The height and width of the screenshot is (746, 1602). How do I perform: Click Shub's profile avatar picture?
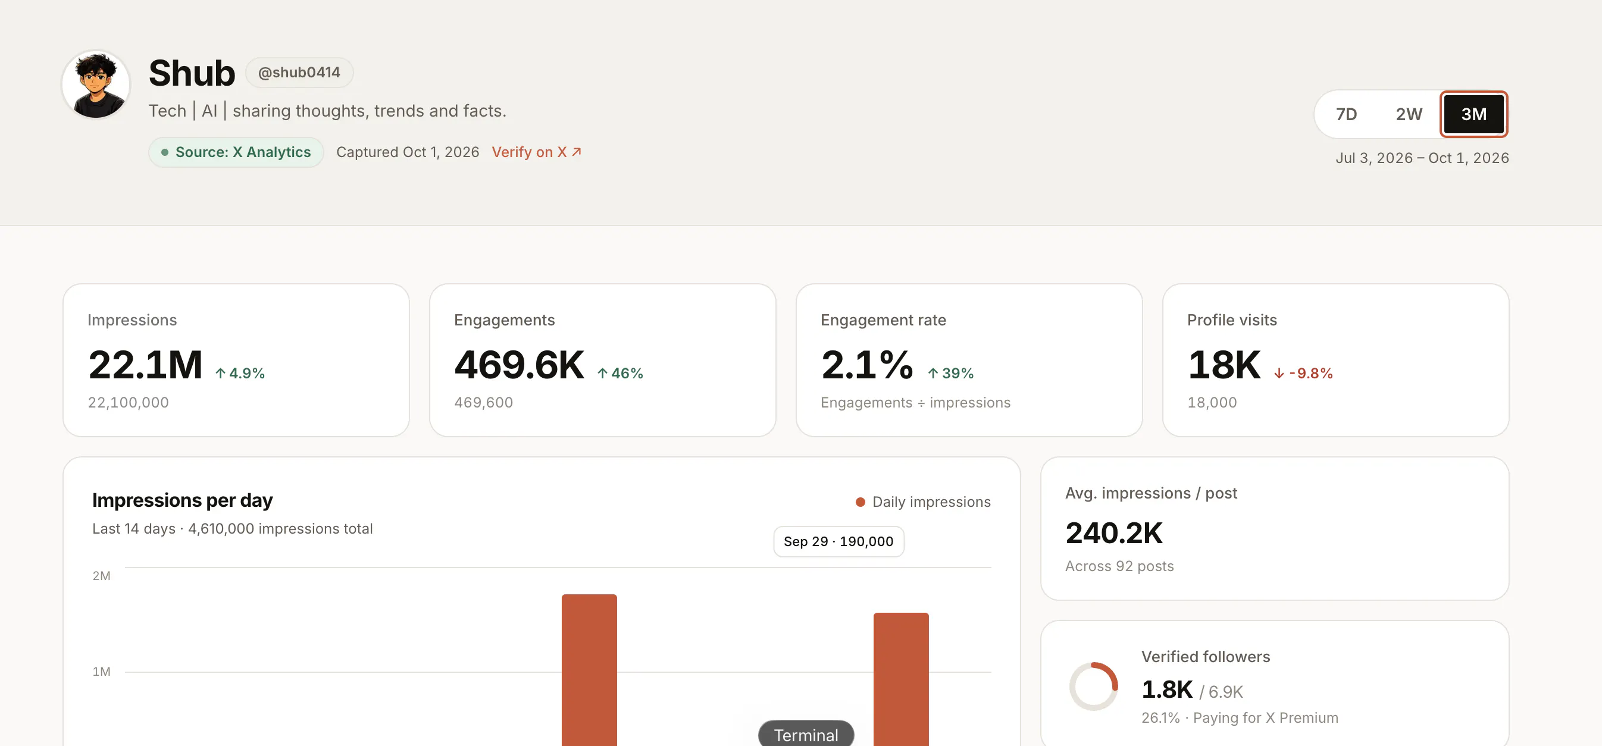pyautogui.click(x=96, y=84)
